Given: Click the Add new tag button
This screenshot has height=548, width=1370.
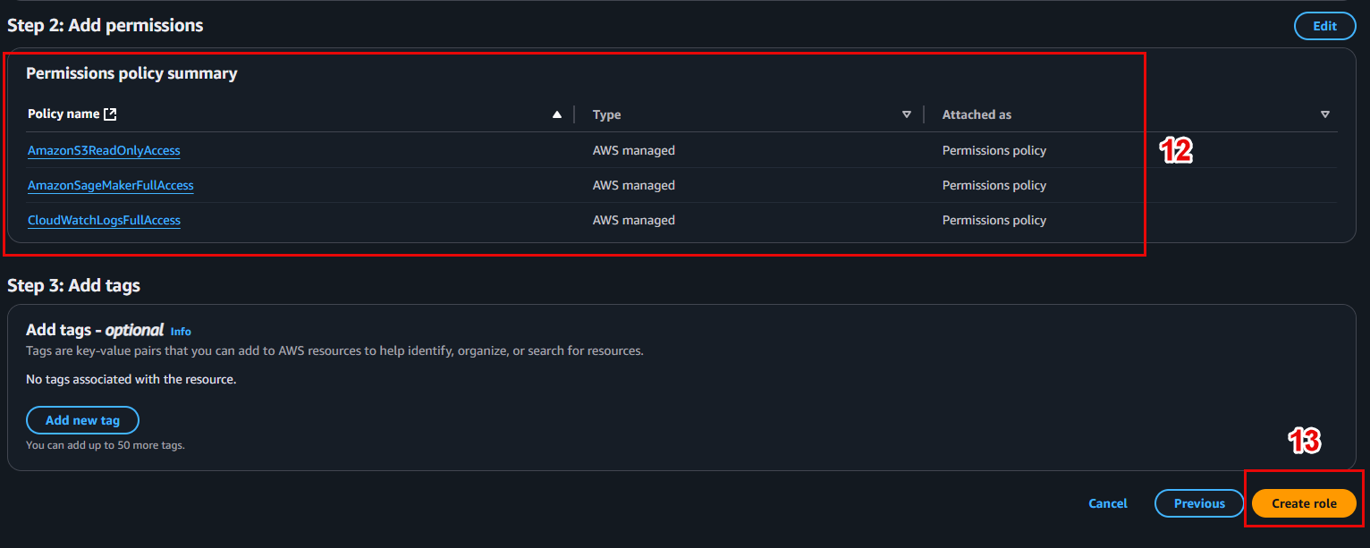Looking at the screenshot, I should pos(82,420).
